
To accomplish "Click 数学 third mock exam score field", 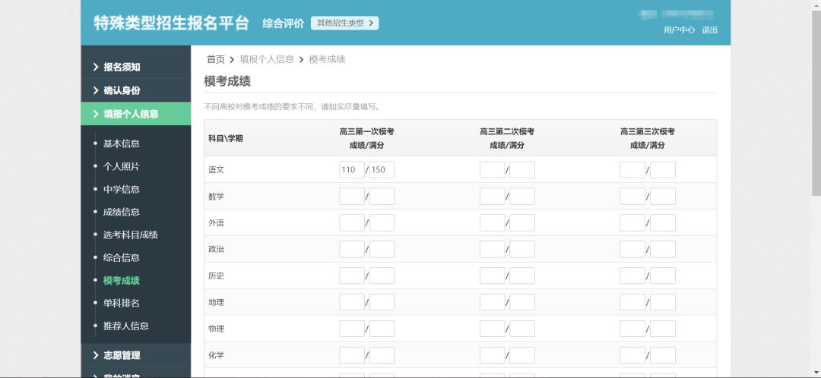I will (x=632, y=197).
